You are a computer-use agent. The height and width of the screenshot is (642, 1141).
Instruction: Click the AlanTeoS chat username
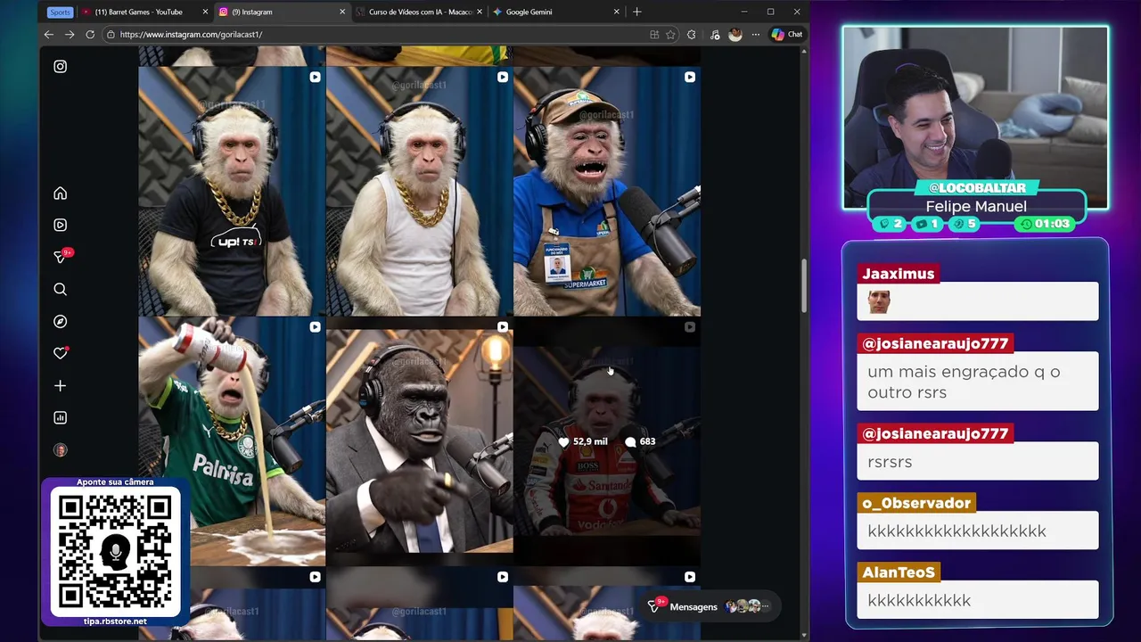pos(899,572)
